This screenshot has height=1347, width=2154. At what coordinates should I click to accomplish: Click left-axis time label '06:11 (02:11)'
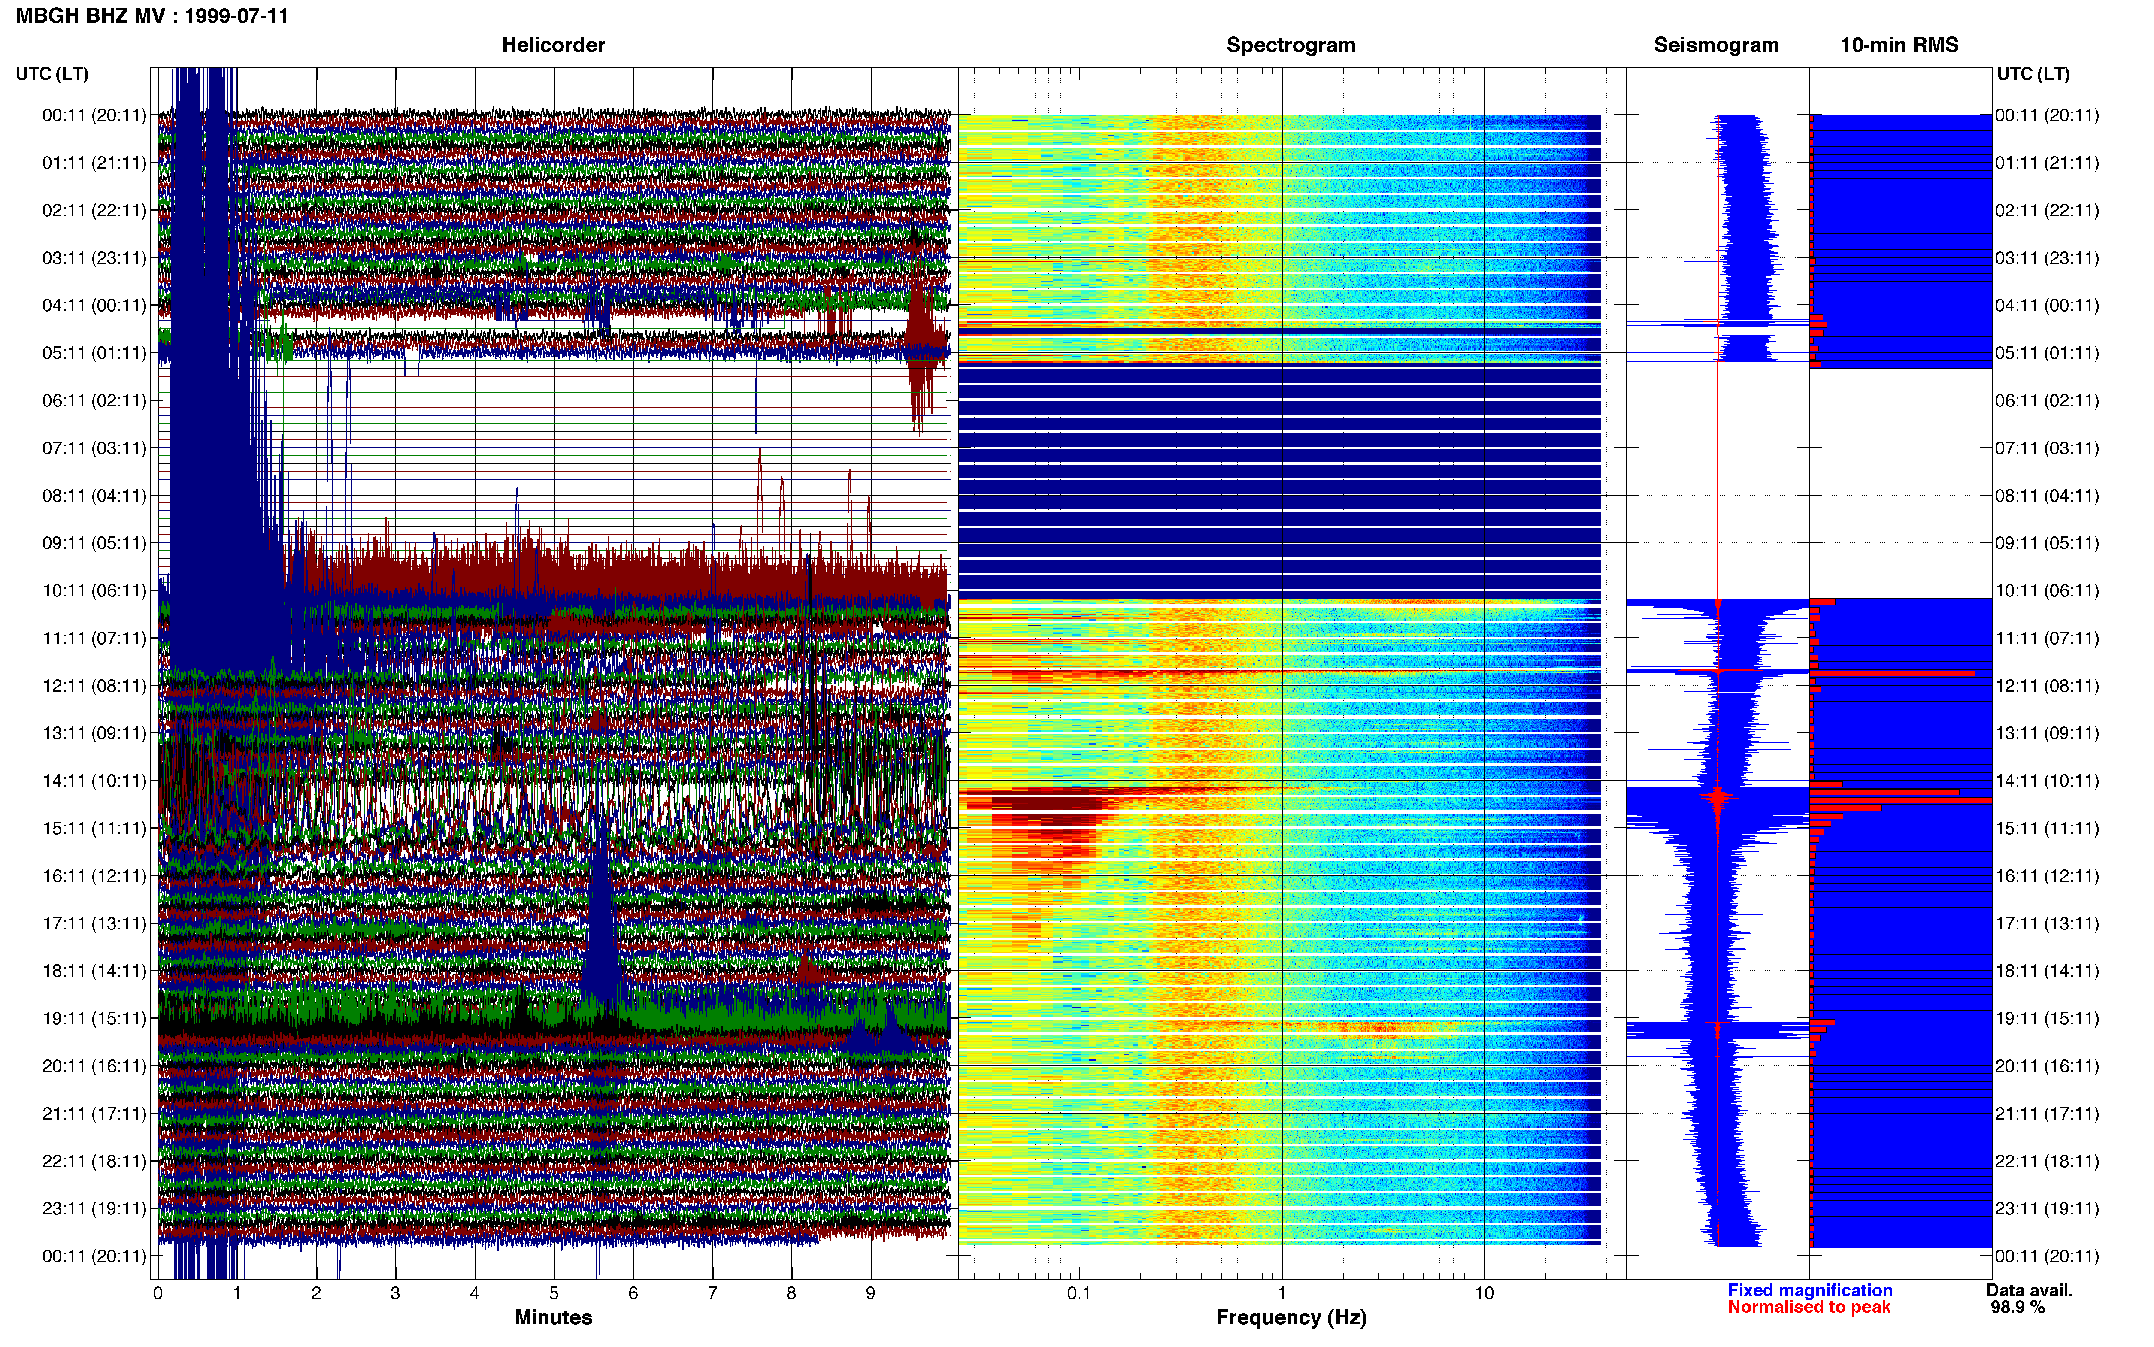coord(94,401)
